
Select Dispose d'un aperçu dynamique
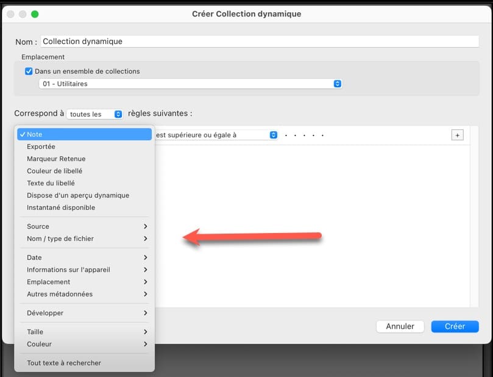[x=84, y=195]
